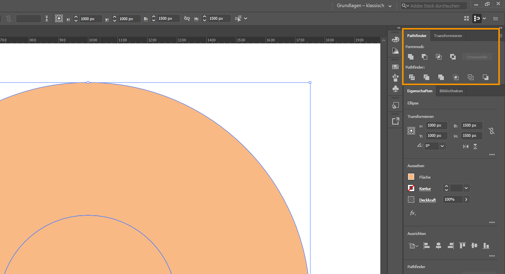Align right edges in Ausrichten section
The image size is (505, 274).
click(x=451, y=246)
